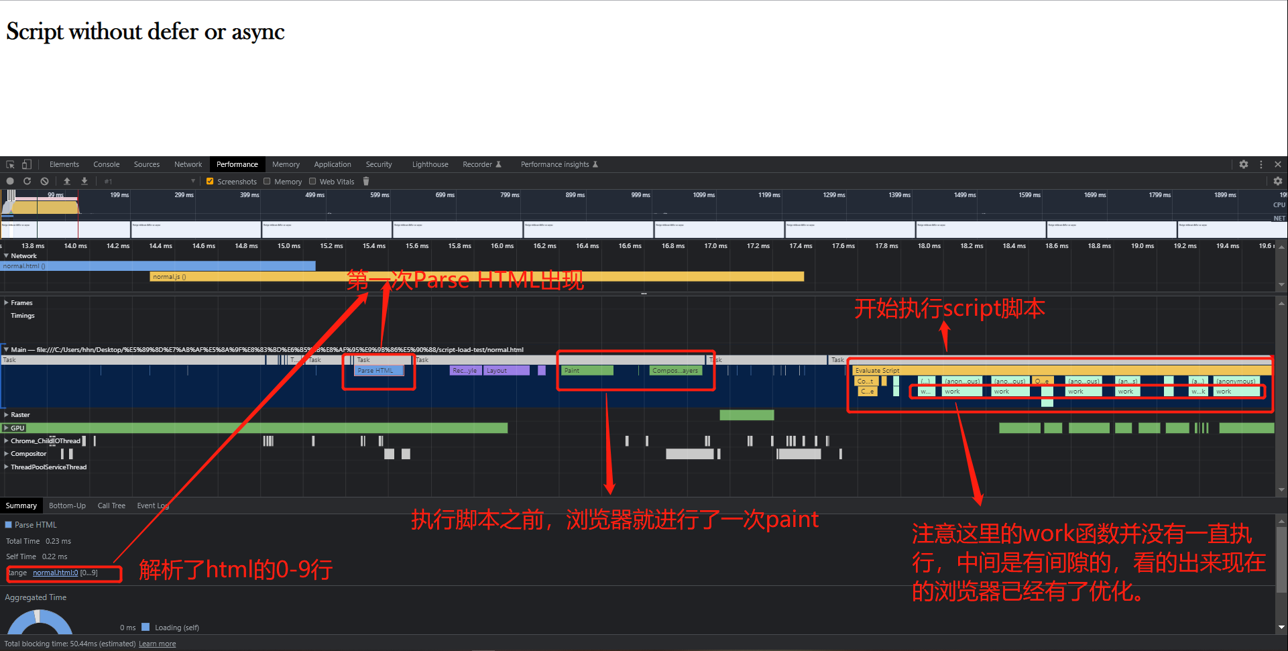Switch to the Bottom-Up tab
The image size is (1288, 651).
pyautogui.click(x=67, y=506)
